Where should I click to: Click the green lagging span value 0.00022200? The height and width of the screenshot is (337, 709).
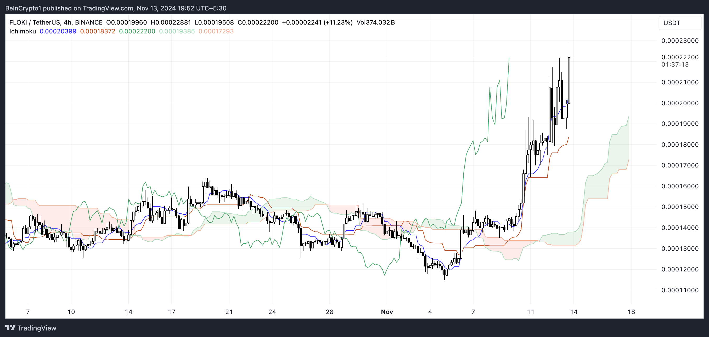click(137, 31)
